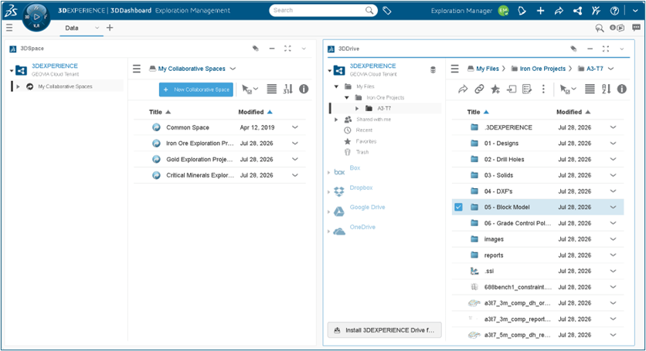Image resolution: width=646 pixels, height=351 pixels.
Task: Open the 3DDrive information panel icon
Action: tap(622, 89)
